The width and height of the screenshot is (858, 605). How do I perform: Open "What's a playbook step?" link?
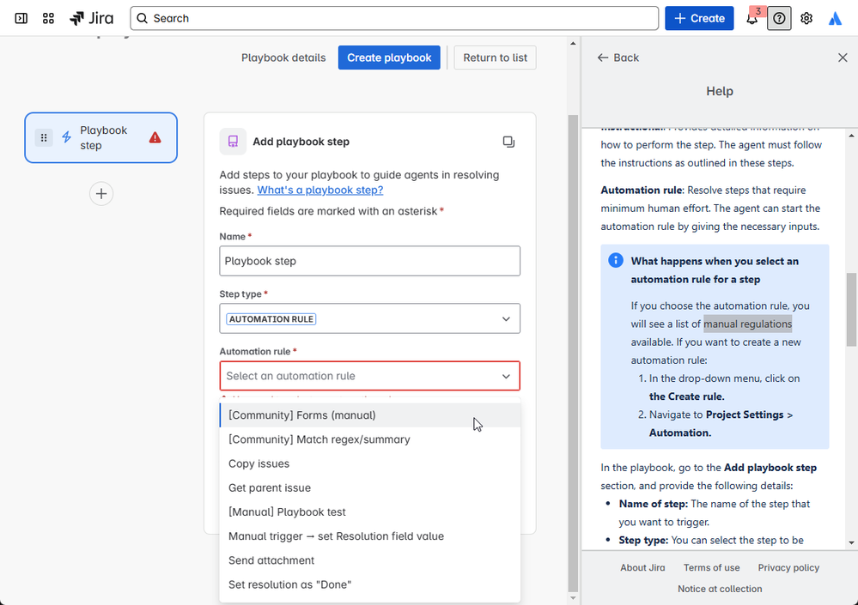point(320,190)
